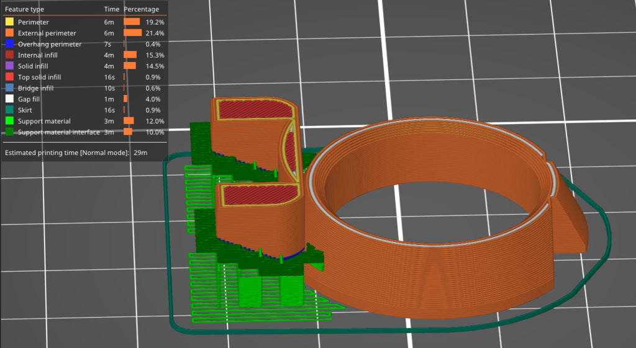636x348 pixels.
Task: Click the dark red Internal infill swatch
Action: (9, 55)
